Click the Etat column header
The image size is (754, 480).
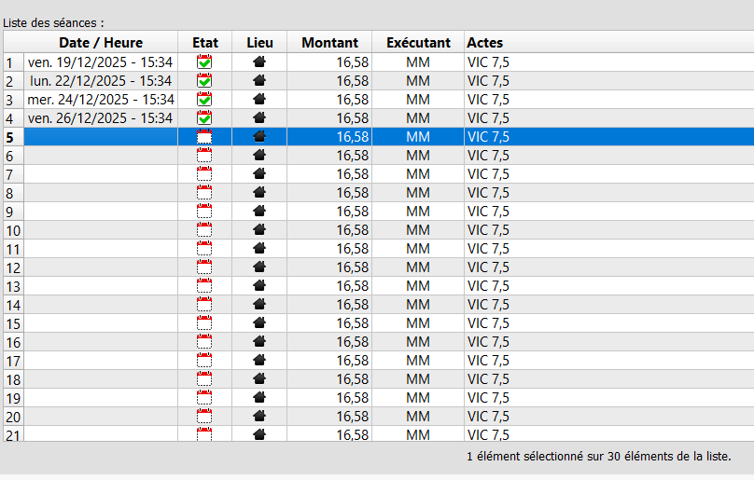tap(205, 42)
